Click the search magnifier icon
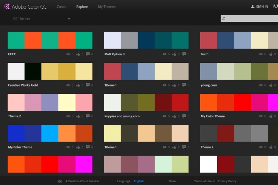Screen dimensions: 278x185 click(x=224, y=19)
